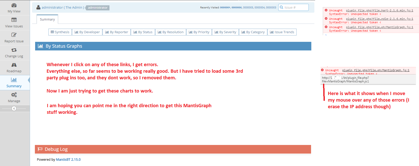Open administrator ( The Admin ) profile link
419x166 pixels.
(x=63, y=7)
